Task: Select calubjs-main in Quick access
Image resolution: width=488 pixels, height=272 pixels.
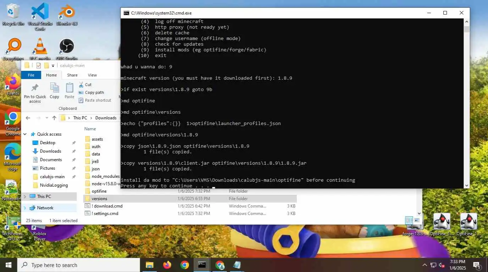Action: [52, 177]
